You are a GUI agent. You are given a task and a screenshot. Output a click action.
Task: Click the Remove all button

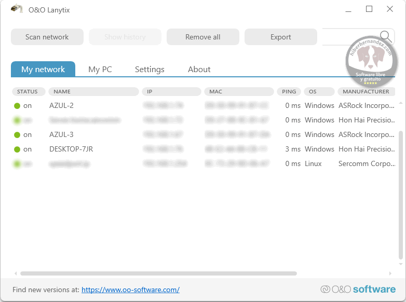point(203,37)
